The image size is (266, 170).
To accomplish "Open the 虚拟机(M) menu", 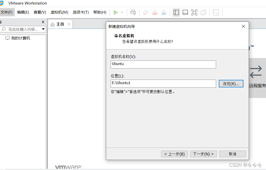I will [x=59, y=12].
